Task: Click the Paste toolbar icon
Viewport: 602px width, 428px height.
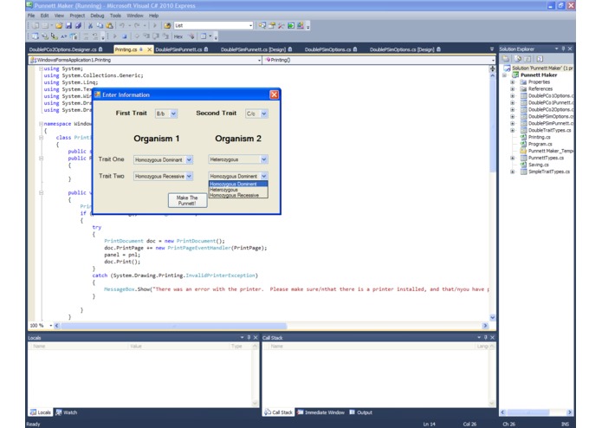Action: tap(109, 26)
